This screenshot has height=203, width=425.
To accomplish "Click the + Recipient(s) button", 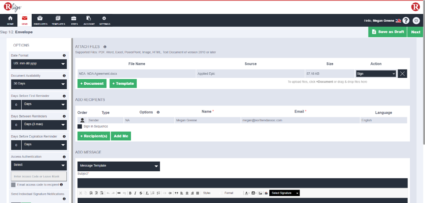I will tap(93, 136).
